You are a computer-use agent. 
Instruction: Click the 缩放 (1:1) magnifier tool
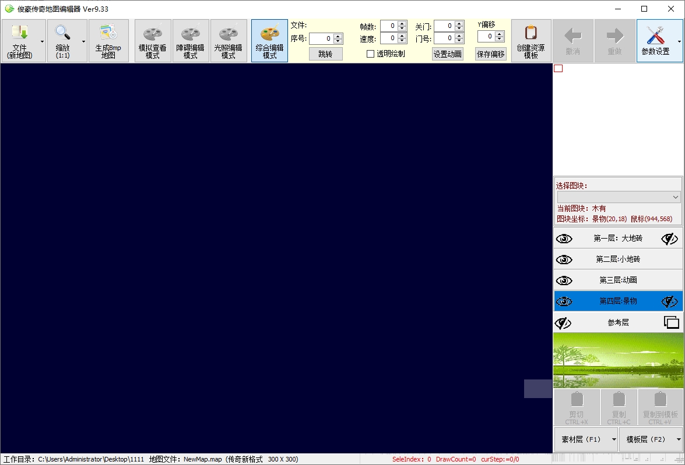pos(63,41)
